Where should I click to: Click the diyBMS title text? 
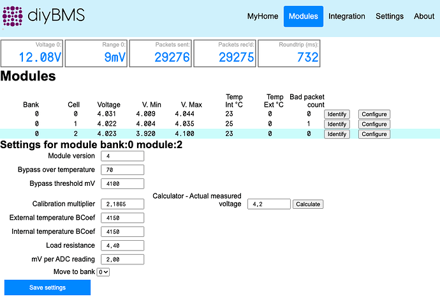56,15
